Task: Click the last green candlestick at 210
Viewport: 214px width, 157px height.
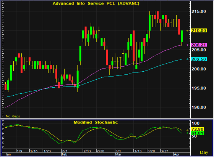Action: [182, 36]
